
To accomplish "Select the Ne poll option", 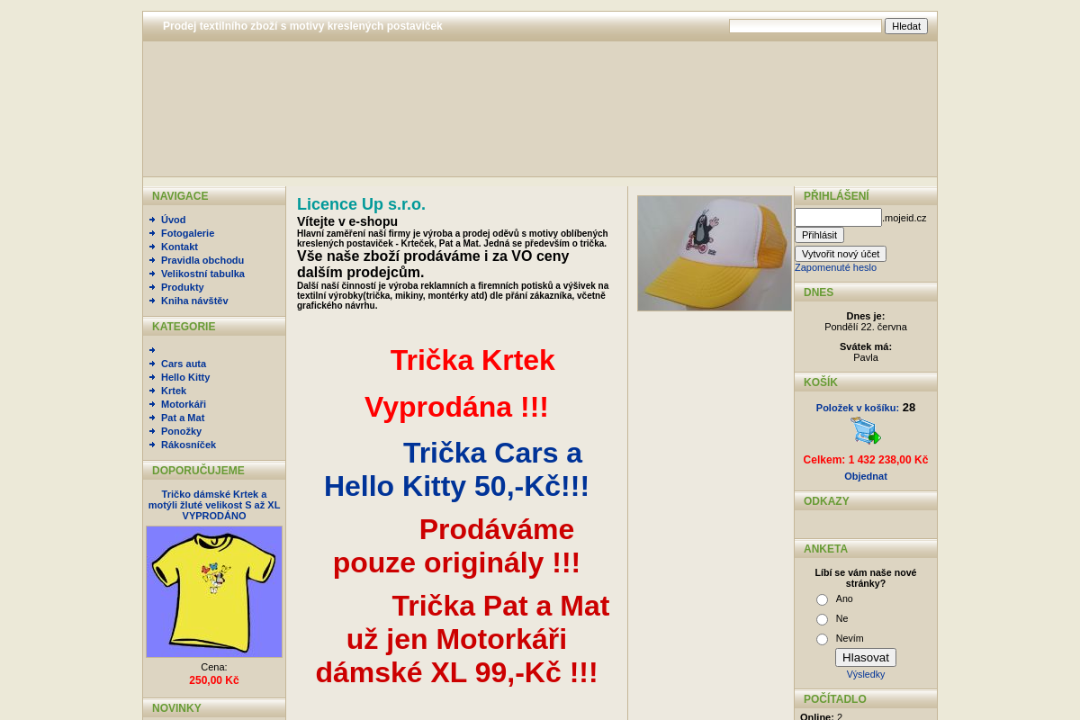I will point(822,619).
